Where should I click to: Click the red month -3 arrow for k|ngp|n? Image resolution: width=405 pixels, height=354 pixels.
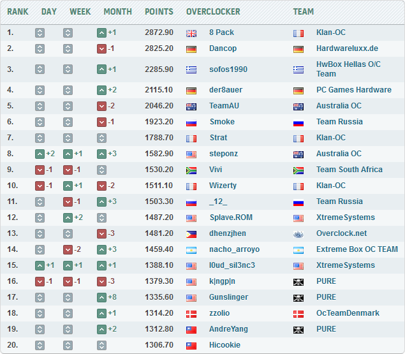(101, 282)
